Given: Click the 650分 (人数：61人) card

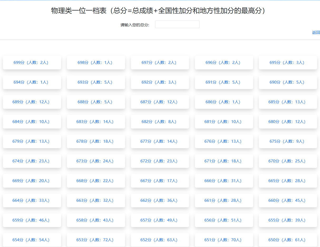Looking at the screenshot, I should (288, 240).
